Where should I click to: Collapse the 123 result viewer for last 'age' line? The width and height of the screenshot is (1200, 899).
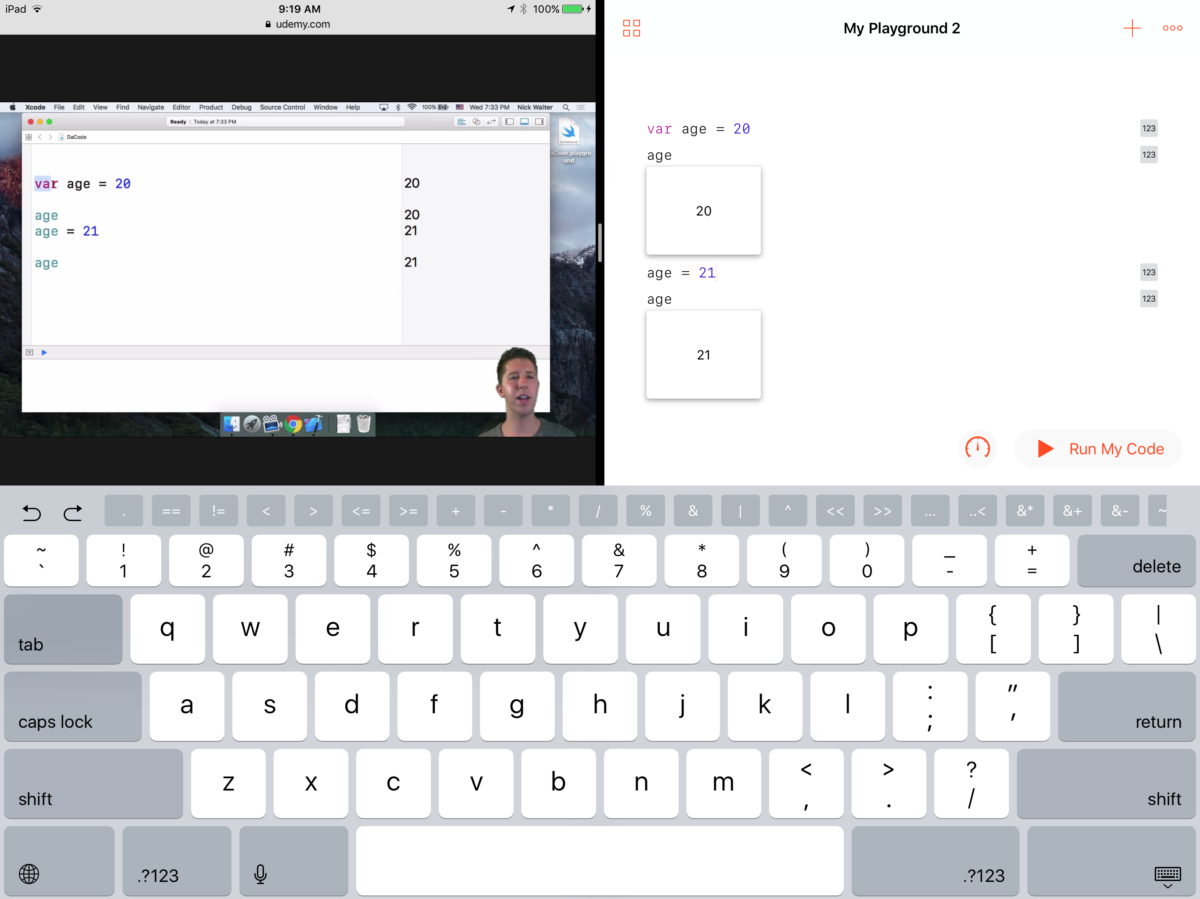pyautogui.click(x=1149, y=299)
